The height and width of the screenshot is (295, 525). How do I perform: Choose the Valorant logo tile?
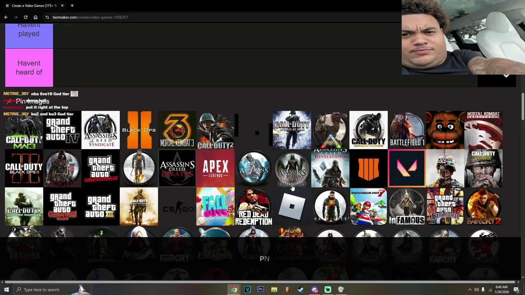tap(407, 168)
